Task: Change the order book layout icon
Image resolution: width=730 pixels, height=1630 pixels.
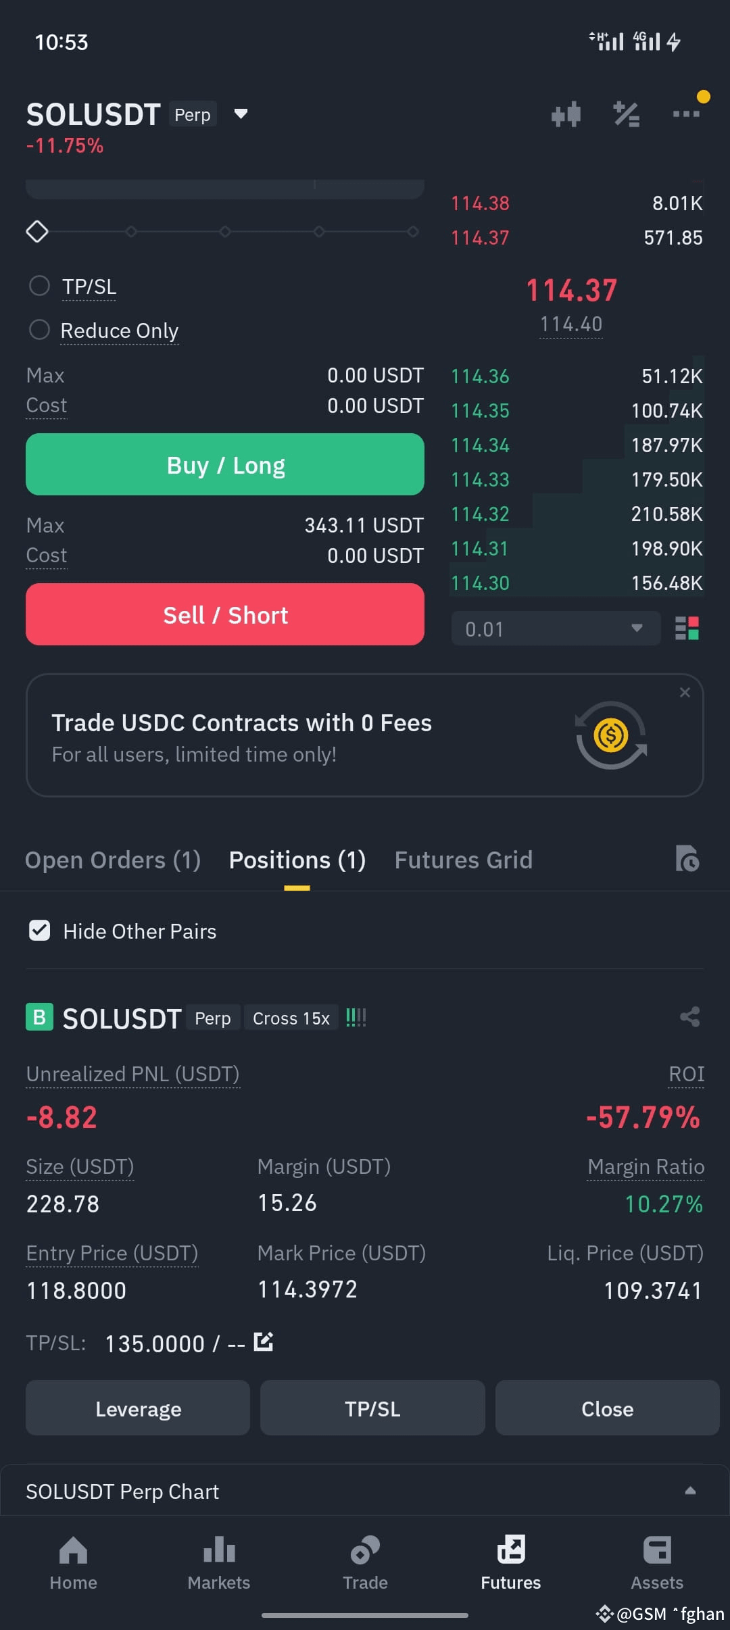Action: tap(687, 628)
